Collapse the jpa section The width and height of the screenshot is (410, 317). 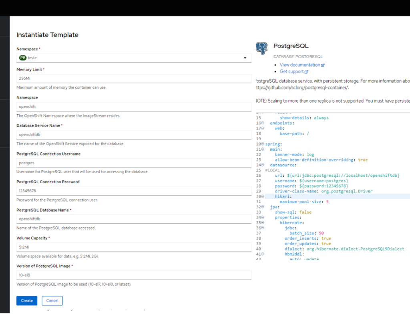[263, 207]
